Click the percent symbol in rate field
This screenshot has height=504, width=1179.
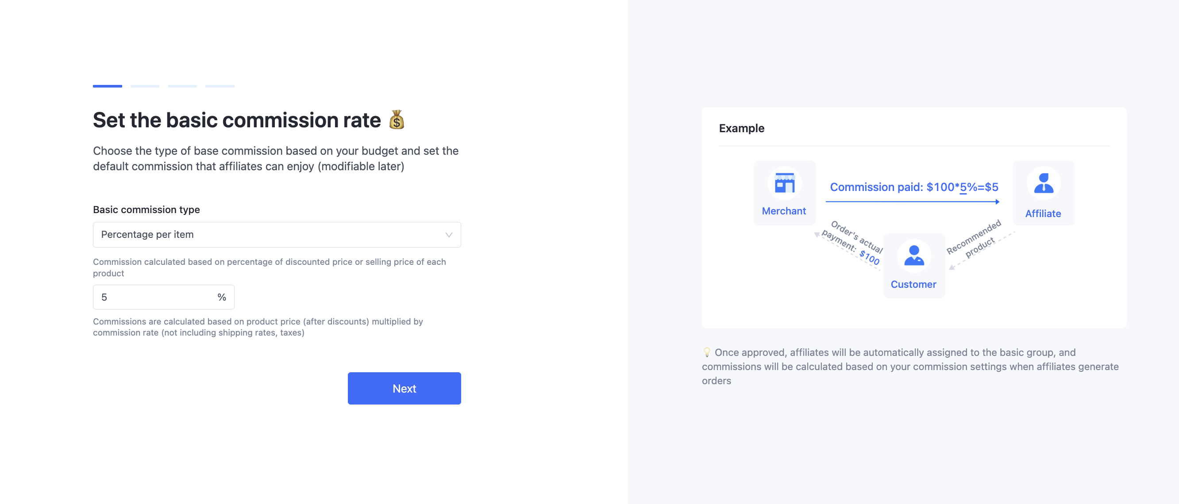222,297
